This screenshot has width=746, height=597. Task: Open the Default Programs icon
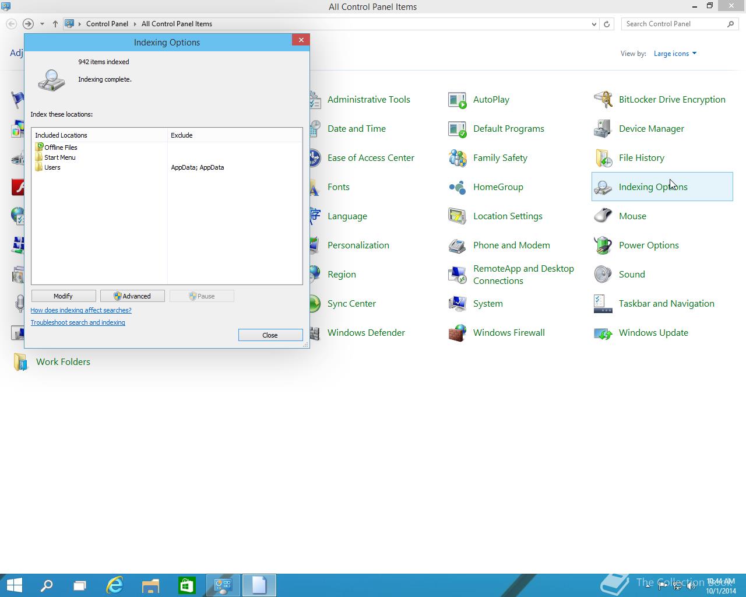458,129
